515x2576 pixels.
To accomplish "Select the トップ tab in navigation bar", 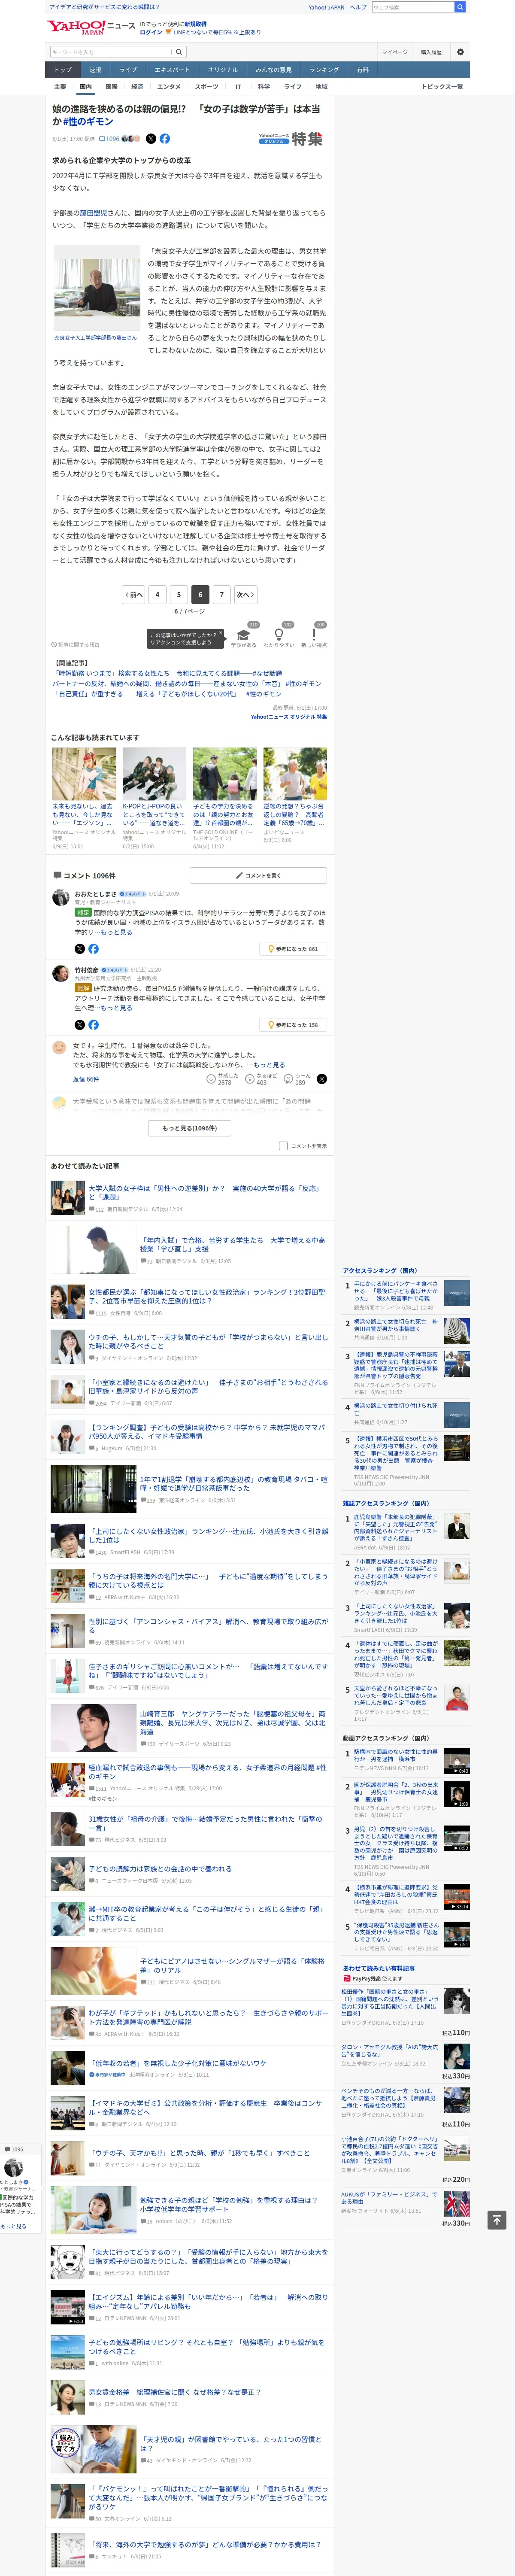I will point(63,70).
